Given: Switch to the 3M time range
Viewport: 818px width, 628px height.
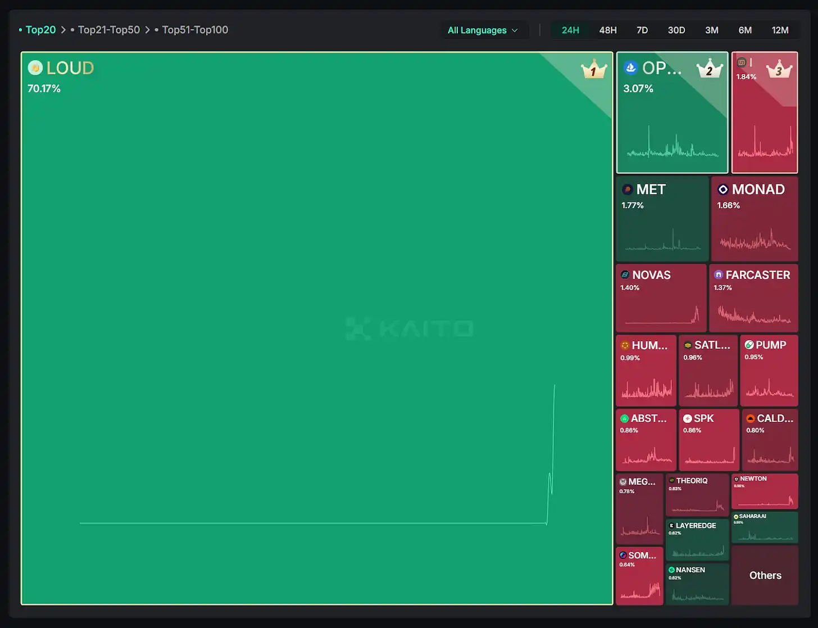Looking at the screenshot, I should pos(712,30).
